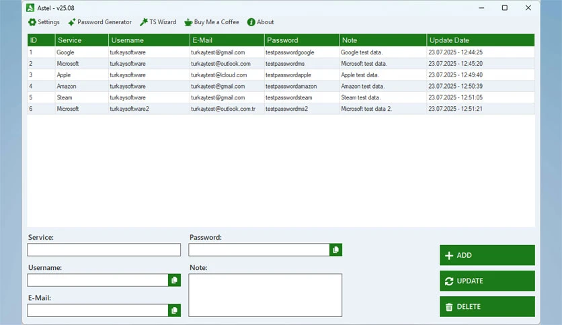Click the UPDATE button
This screenshot has width=562, height=325.
tap(487, 281)
